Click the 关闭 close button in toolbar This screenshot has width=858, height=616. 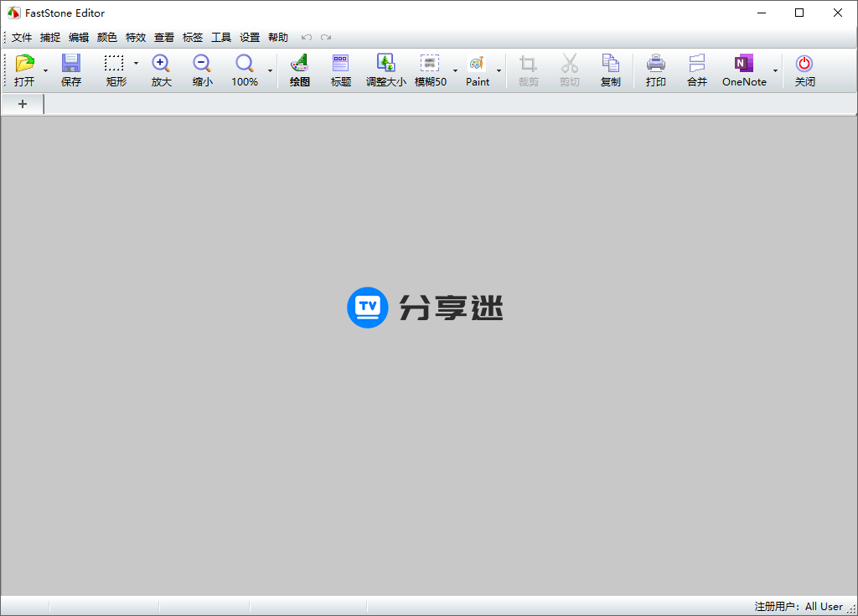coord(804,70)
